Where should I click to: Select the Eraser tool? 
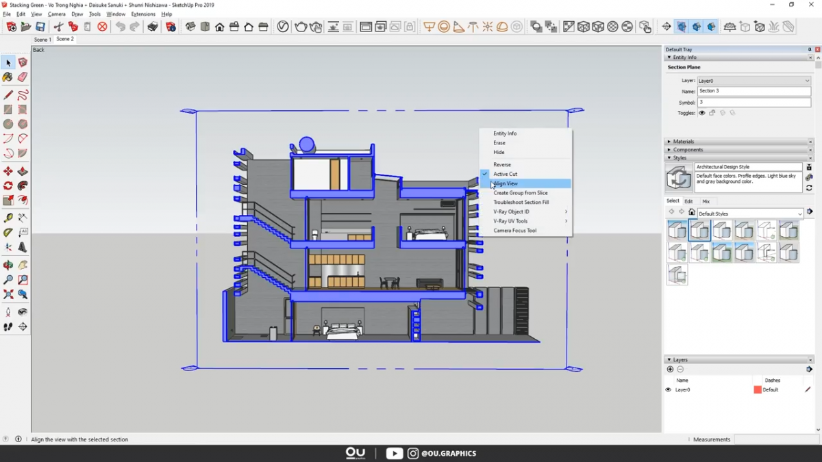[x=23, y=77]
